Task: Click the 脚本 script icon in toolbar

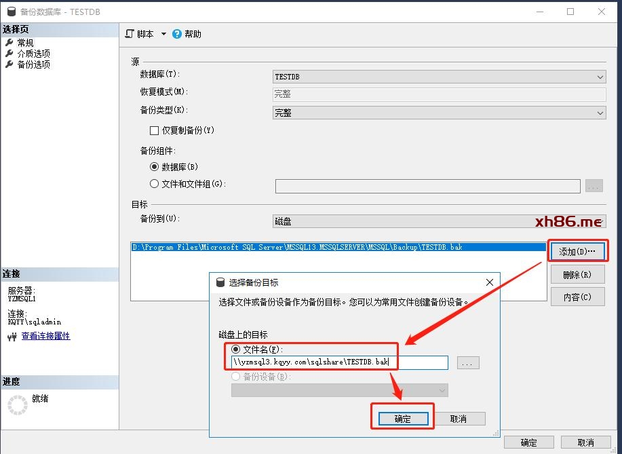Action: (130, 34)
